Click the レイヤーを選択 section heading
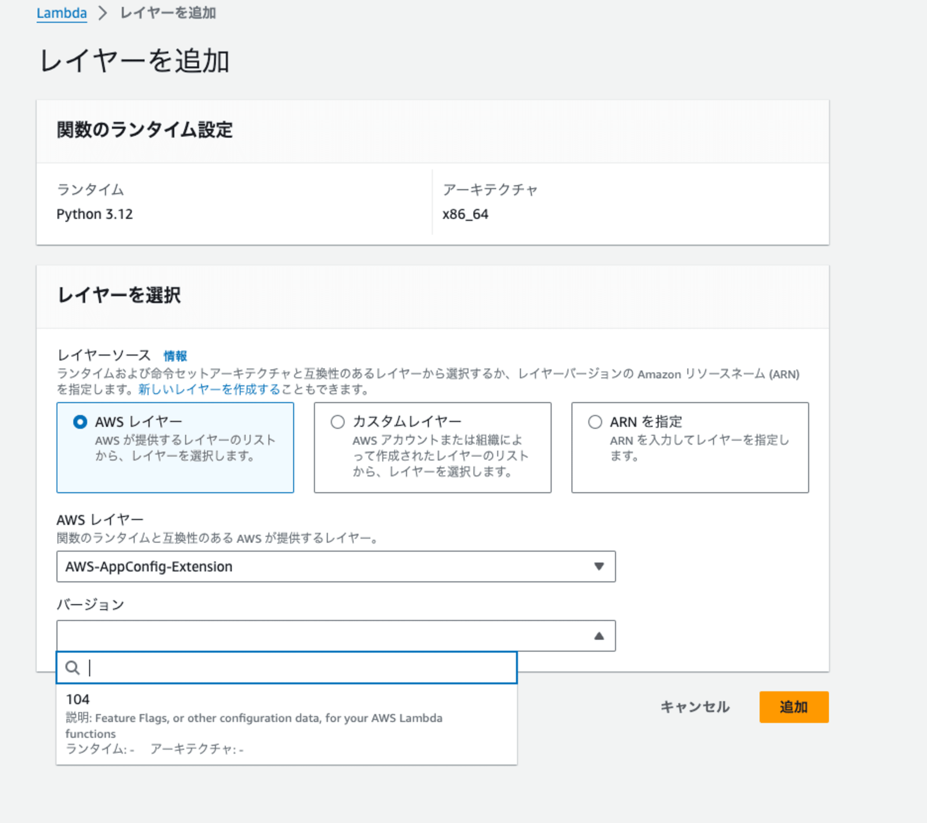 click(119, 295)
